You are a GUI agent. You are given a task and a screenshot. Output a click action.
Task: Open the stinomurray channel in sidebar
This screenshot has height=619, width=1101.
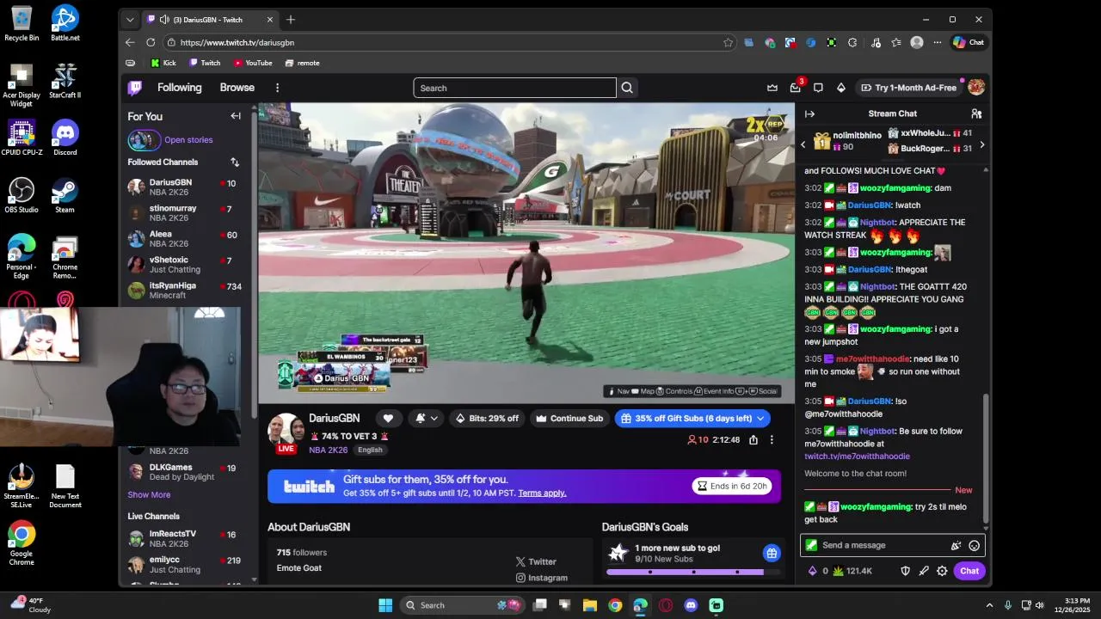click(186, 213)
